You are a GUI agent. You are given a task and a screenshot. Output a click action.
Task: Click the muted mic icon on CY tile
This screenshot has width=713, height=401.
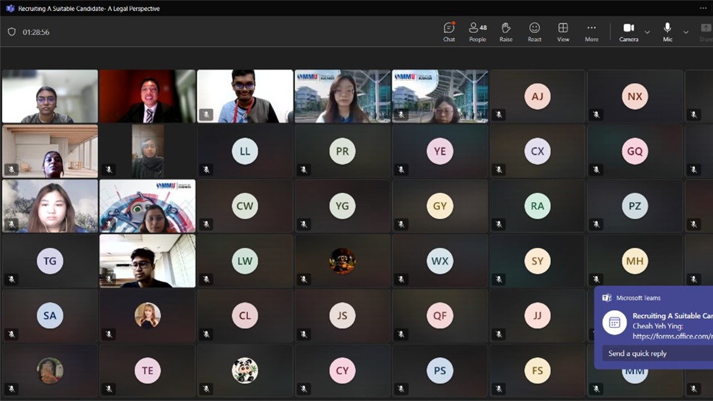[x=304, y=388]
